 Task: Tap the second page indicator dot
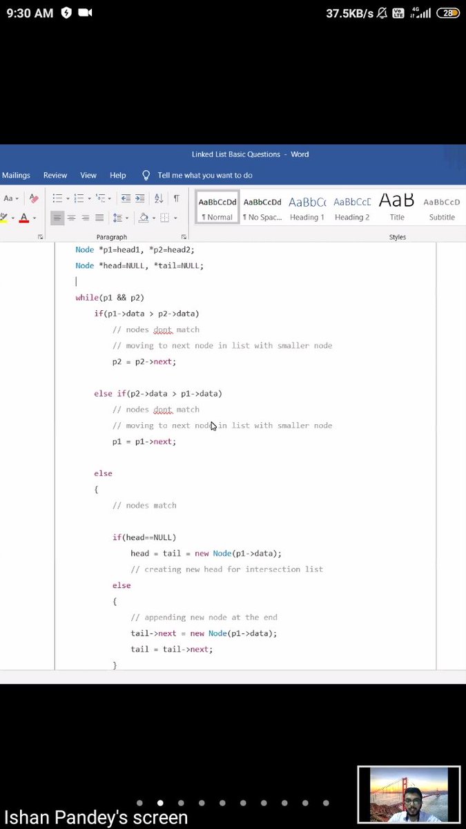(x=160, y=803)
